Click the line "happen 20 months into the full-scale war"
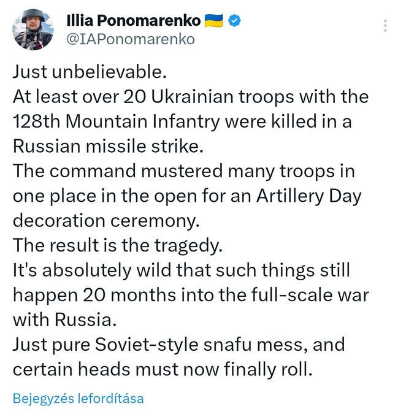This screenshot has width=406, height=417. (x=191, y=295)
